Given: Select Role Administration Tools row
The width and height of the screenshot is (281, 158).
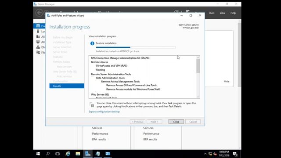Looking at the screenshot, I should tap(110, 78).
